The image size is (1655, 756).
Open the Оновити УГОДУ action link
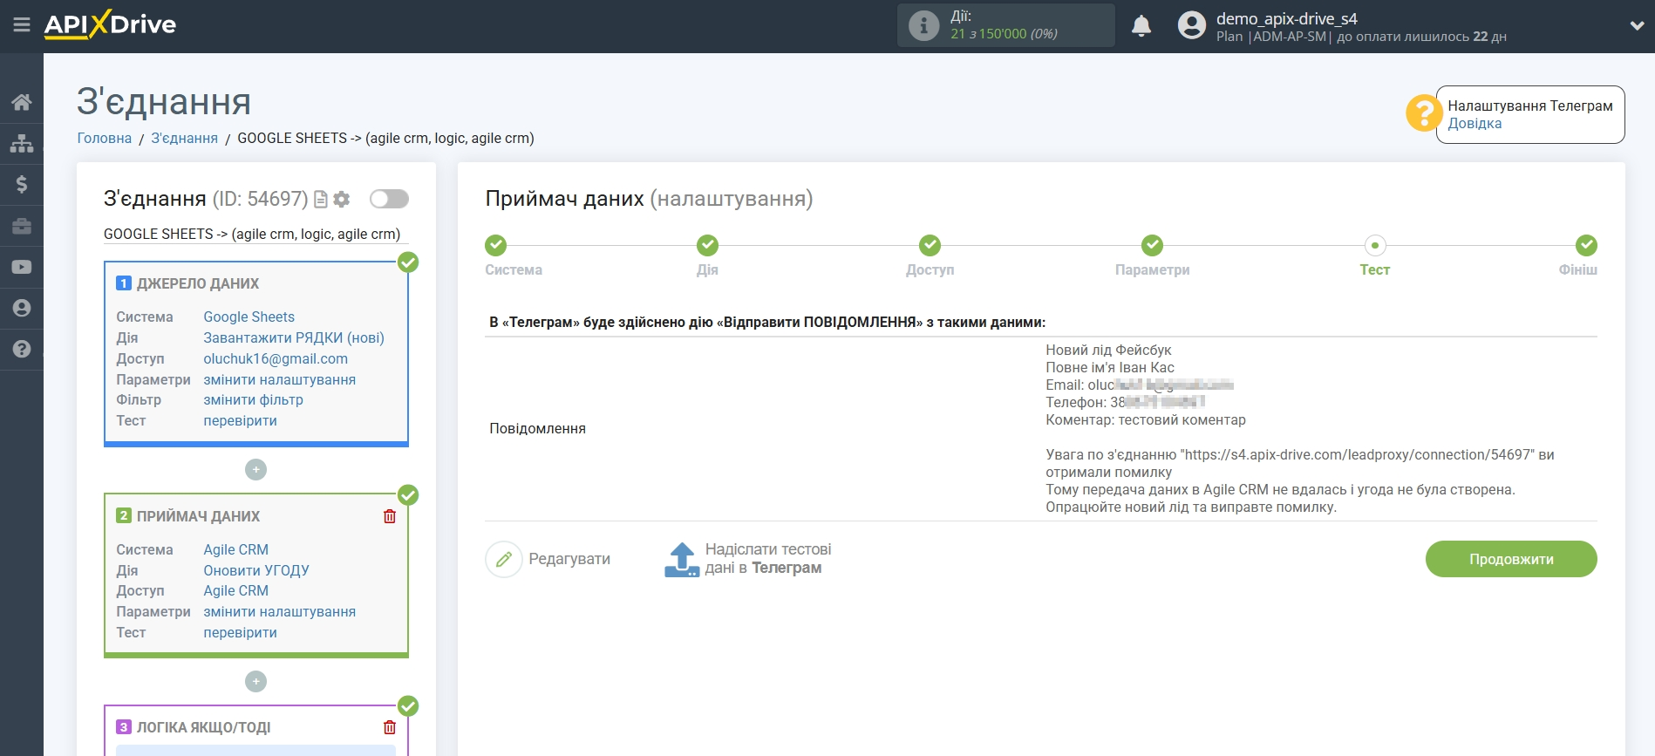click(256, 570)
